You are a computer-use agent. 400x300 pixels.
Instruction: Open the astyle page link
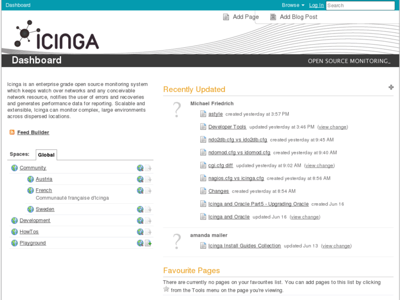[216, 114]
